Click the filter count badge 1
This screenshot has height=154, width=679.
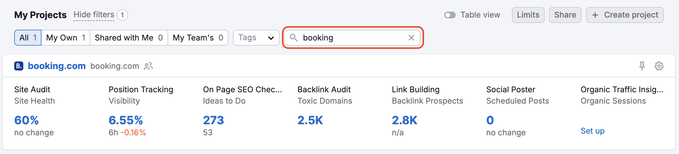tap(122, 15)
